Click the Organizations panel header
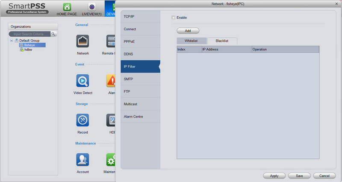 point(33,26)
